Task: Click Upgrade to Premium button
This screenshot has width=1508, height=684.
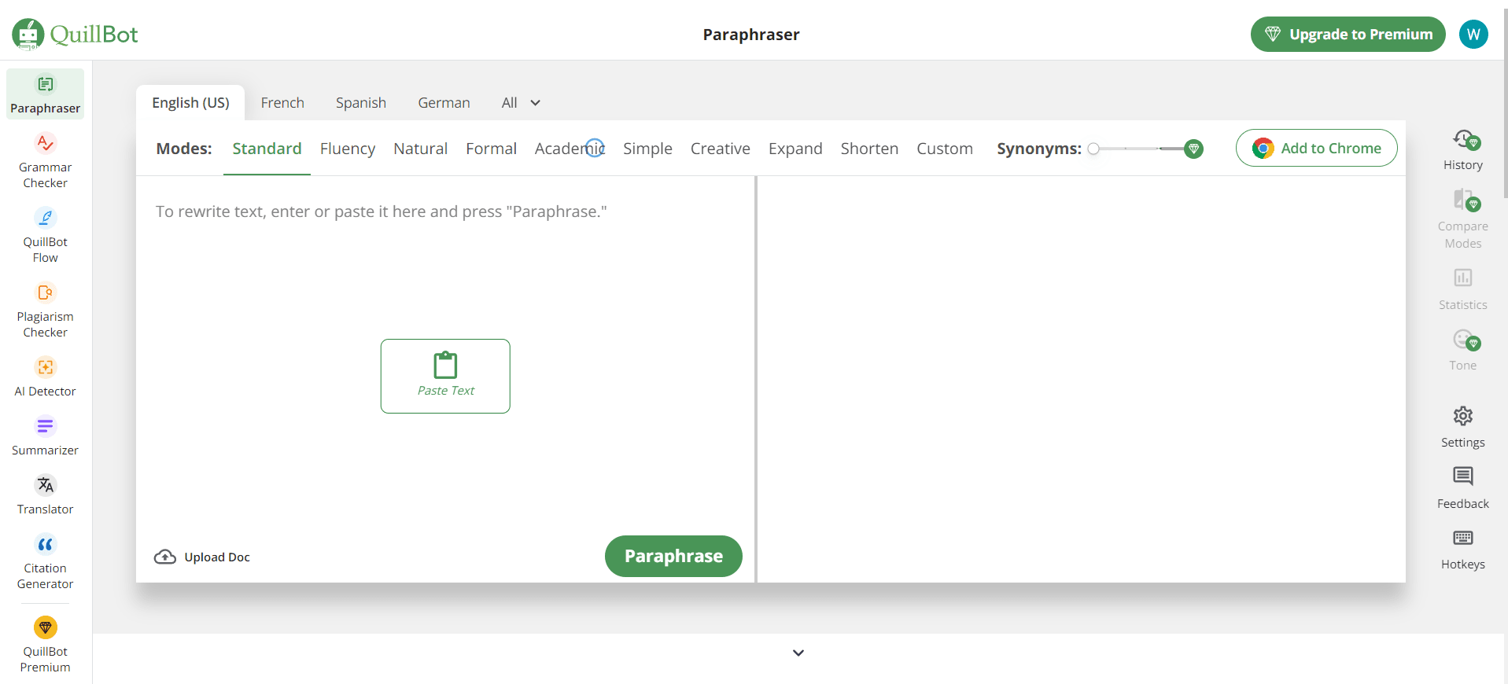Action: (x=1347, y=35)
